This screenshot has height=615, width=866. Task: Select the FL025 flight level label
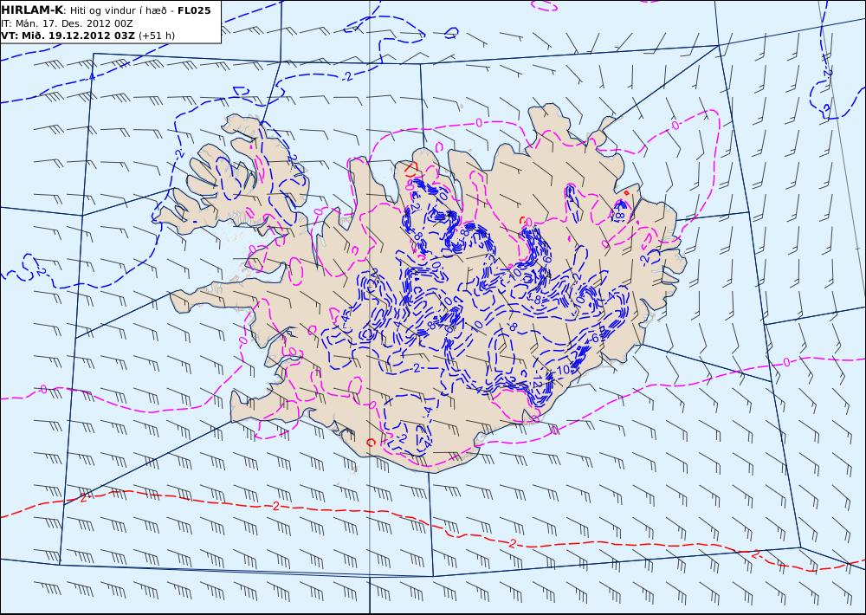tap(194, 10)
